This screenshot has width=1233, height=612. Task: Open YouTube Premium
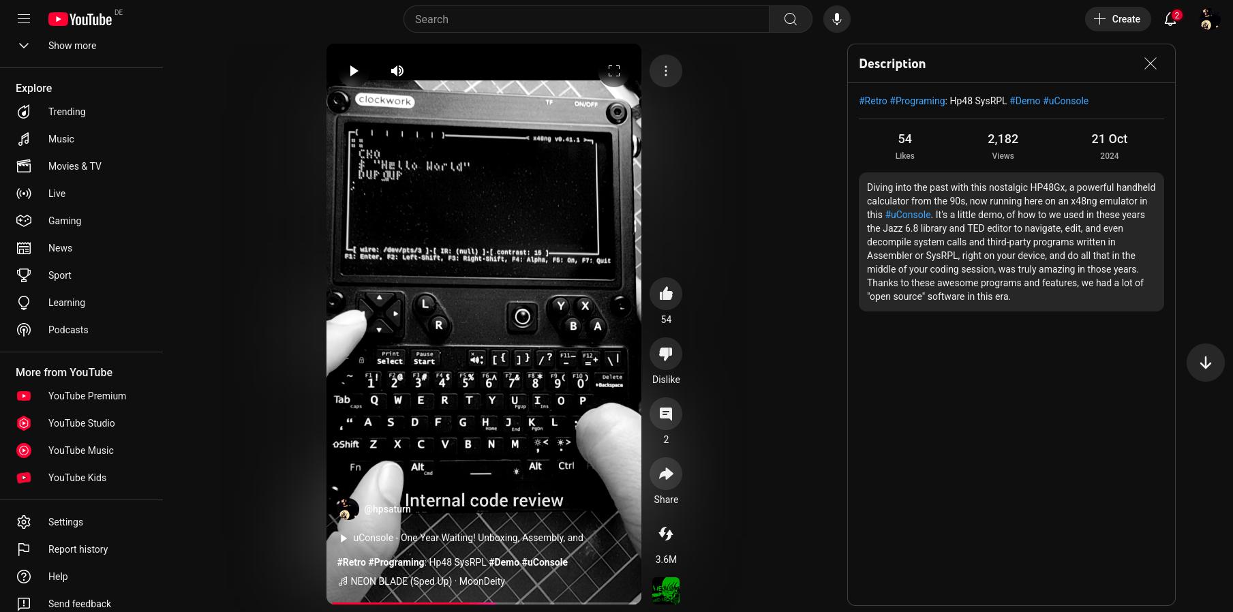click(82, 396)
